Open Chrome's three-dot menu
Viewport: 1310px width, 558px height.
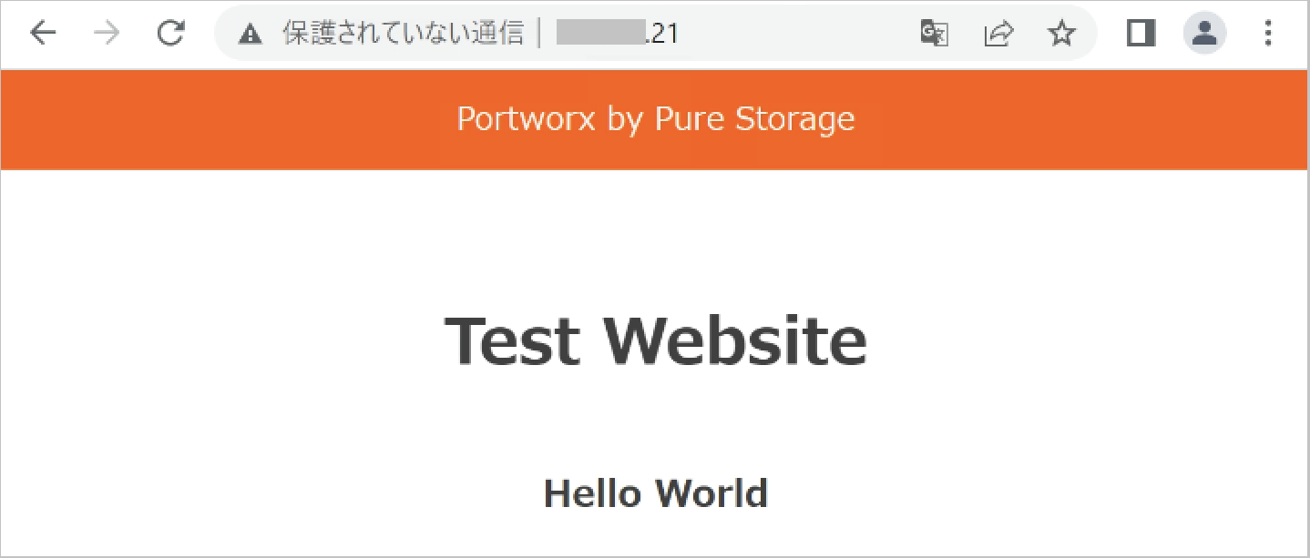click(1269, 35)
